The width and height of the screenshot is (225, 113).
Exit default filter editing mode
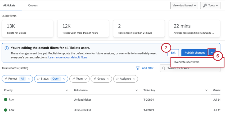point(173,53)
